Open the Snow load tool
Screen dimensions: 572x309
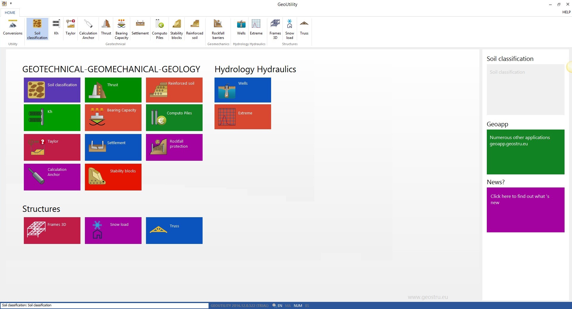click(289, 28)
